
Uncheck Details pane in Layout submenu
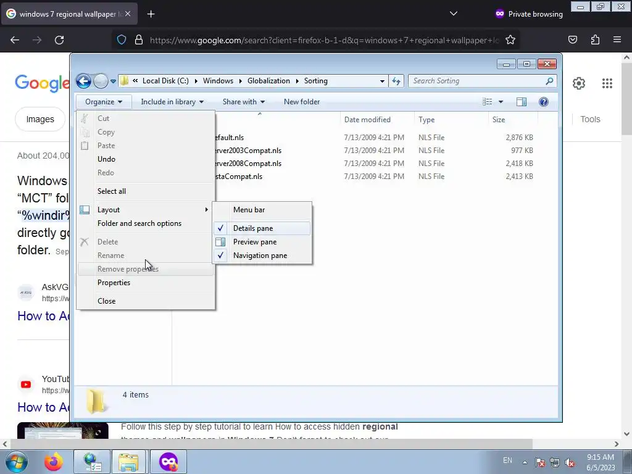click(x=262, y=228)
